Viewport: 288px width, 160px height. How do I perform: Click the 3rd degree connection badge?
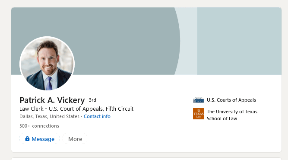point(92,100)
